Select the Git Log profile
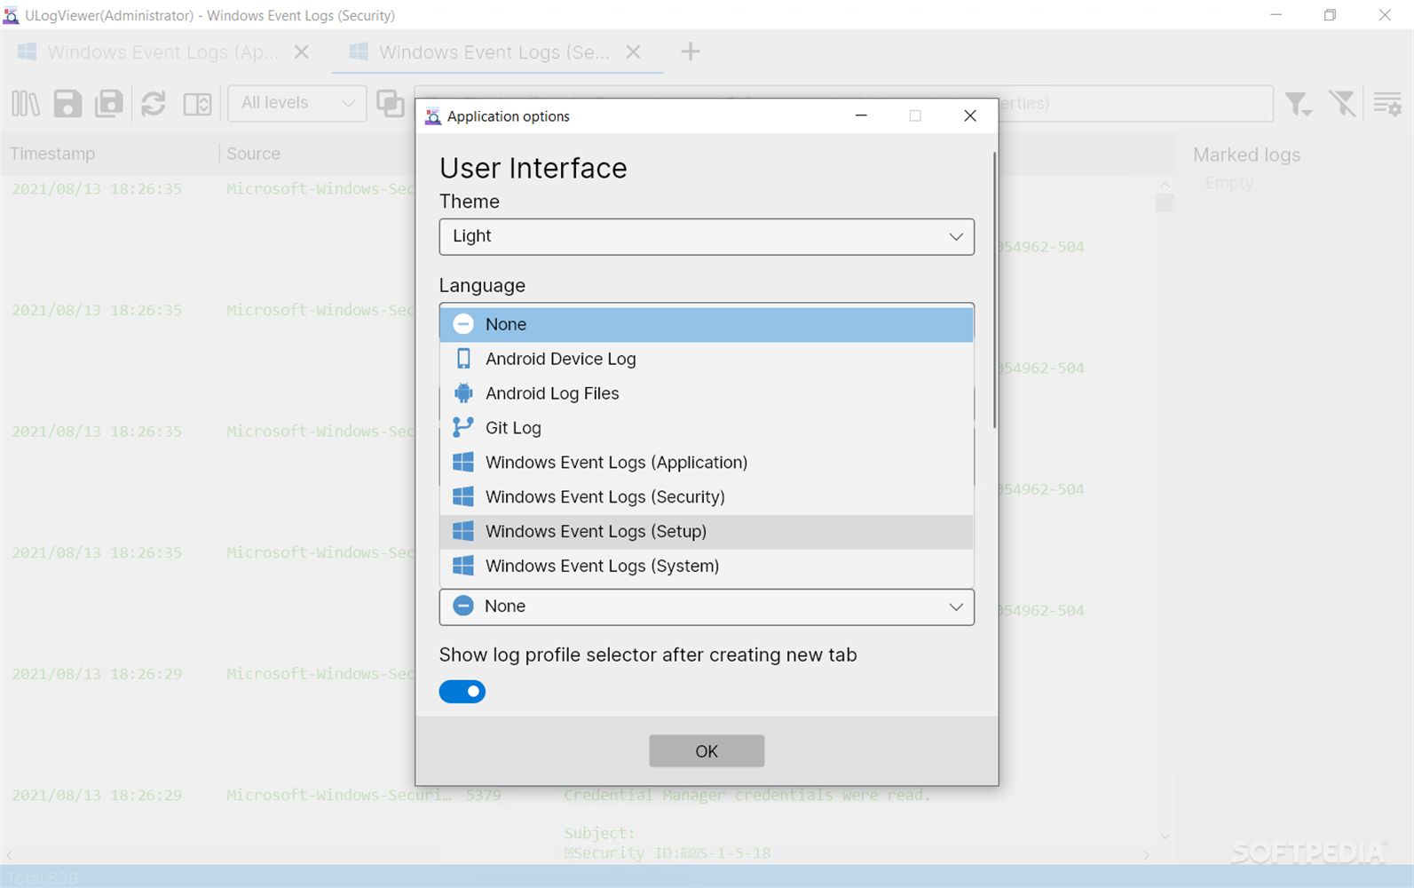This screenshot has width=1414, height=888. [x=707, y=428]
